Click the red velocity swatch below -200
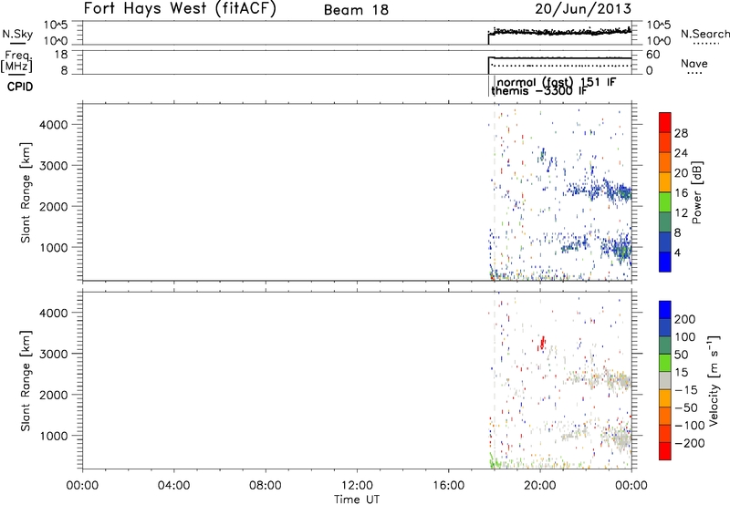Image resolution: width=730 pixels, height=505 pixels. pyautogui.click(x=665, y=451)
